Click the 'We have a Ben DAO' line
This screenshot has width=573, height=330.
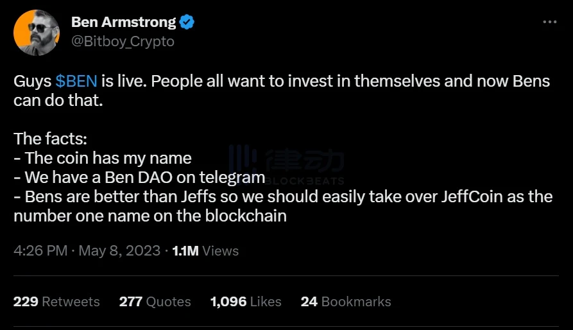pos(140,178)
